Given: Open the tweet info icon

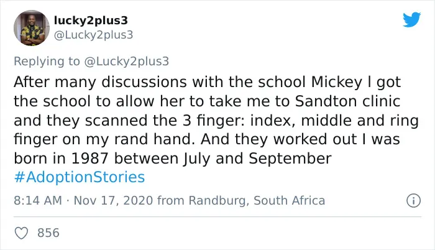Looking at the screenshot, I should (x=414, y=200).
